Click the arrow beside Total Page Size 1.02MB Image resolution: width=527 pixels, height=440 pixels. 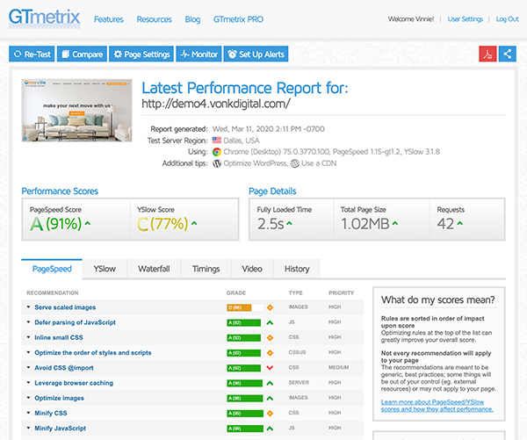[395, 223]
